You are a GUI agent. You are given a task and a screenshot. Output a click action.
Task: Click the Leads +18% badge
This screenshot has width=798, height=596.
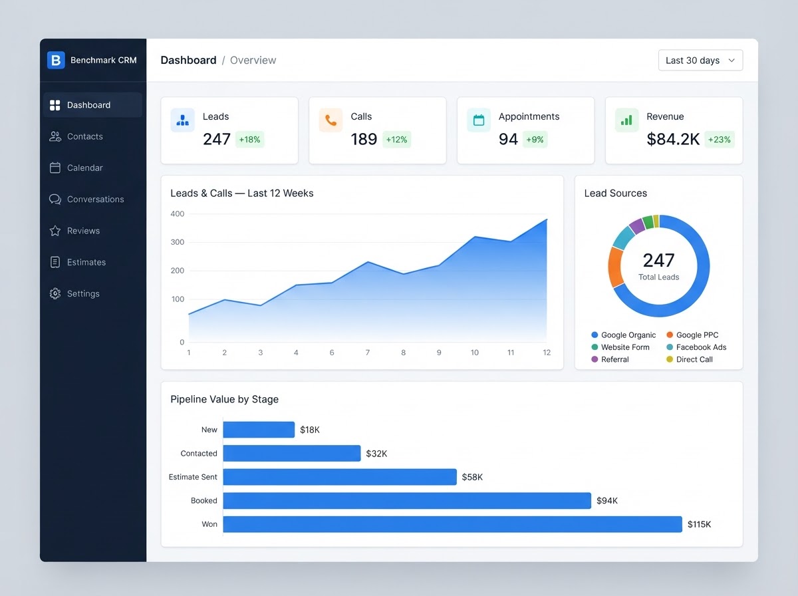(x=249, y=140)
